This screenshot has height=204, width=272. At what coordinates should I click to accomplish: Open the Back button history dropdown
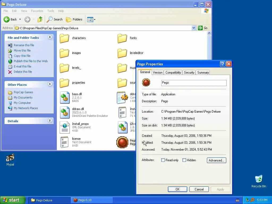[x=20, y=19]
